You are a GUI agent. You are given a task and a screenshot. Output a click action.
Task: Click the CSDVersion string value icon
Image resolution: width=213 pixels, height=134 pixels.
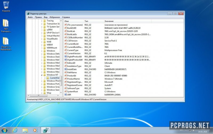[x=65, y=41]
